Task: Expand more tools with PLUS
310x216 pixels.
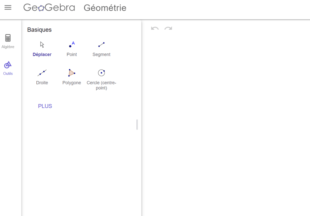Action: pyautogui.click(x=45, y=106)
